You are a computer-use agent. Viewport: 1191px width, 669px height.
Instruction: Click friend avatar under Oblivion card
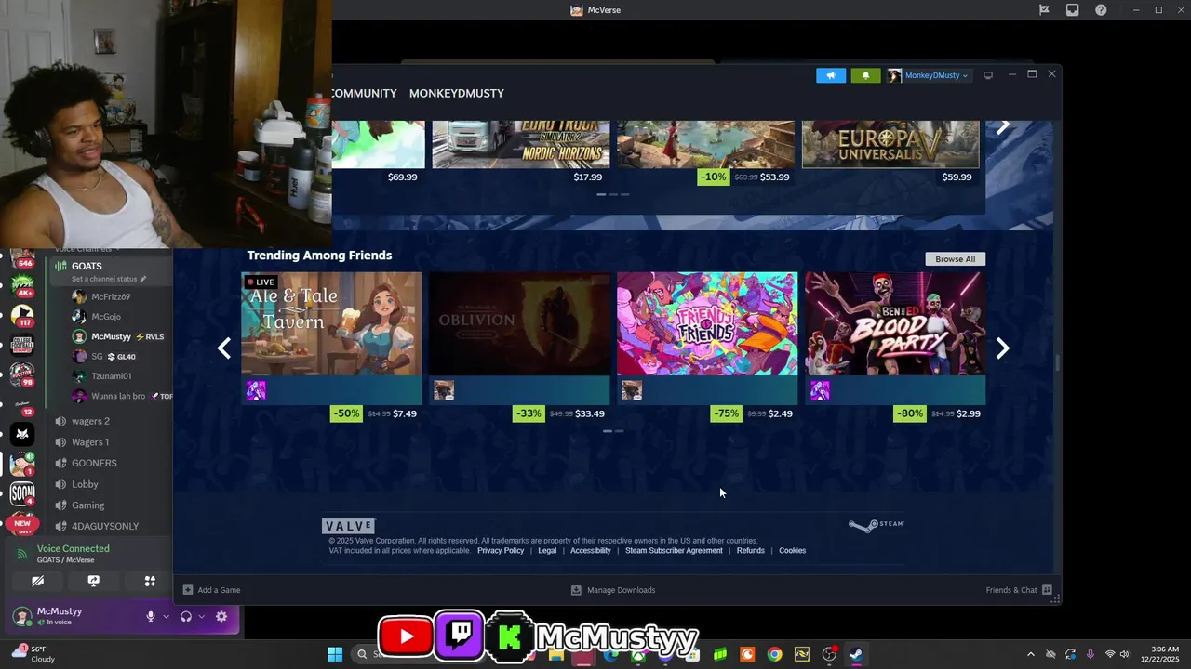[x=444, y=391]
